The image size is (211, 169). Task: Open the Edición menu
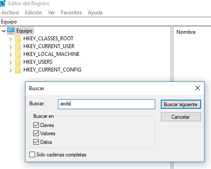pyautogui.click(x=33, y=13)
